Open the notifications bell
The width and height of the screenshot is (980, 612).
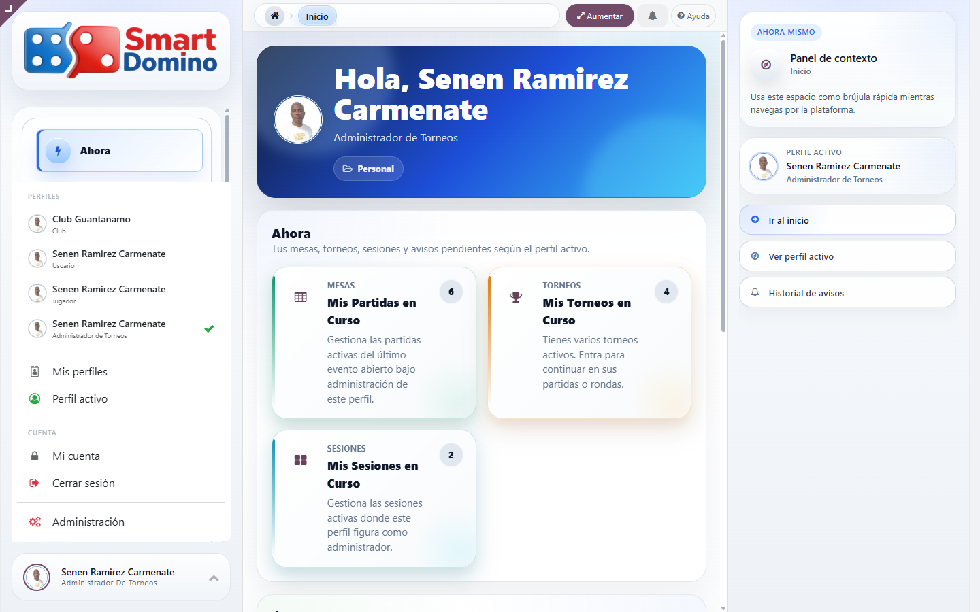(x=652, y=16)
